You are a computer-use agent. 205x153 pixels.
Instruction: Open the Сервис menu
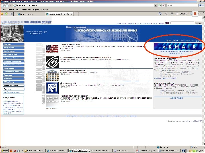[36, 10]
